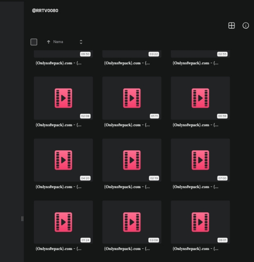Click the file name under the 09:01 video
Screen dimensions: 254x262
pyautogui.click(x=195, y=249)
